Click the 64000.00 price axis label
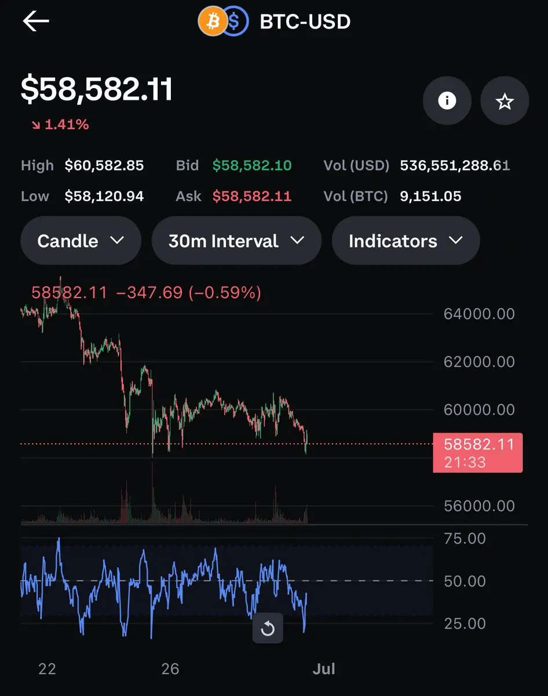548x696 pixels. (479, 314)
